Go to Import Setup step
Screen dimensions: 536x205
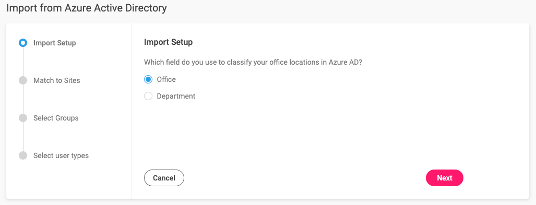pos(55,43)
